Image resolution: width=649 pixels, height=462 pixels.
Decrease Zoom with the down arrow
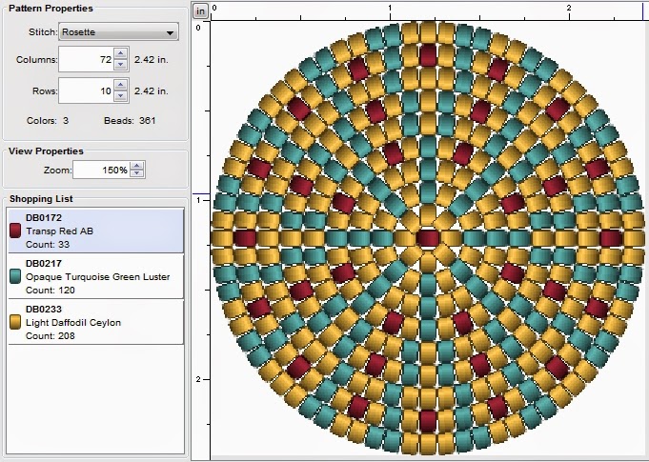(x=136, y=173)
